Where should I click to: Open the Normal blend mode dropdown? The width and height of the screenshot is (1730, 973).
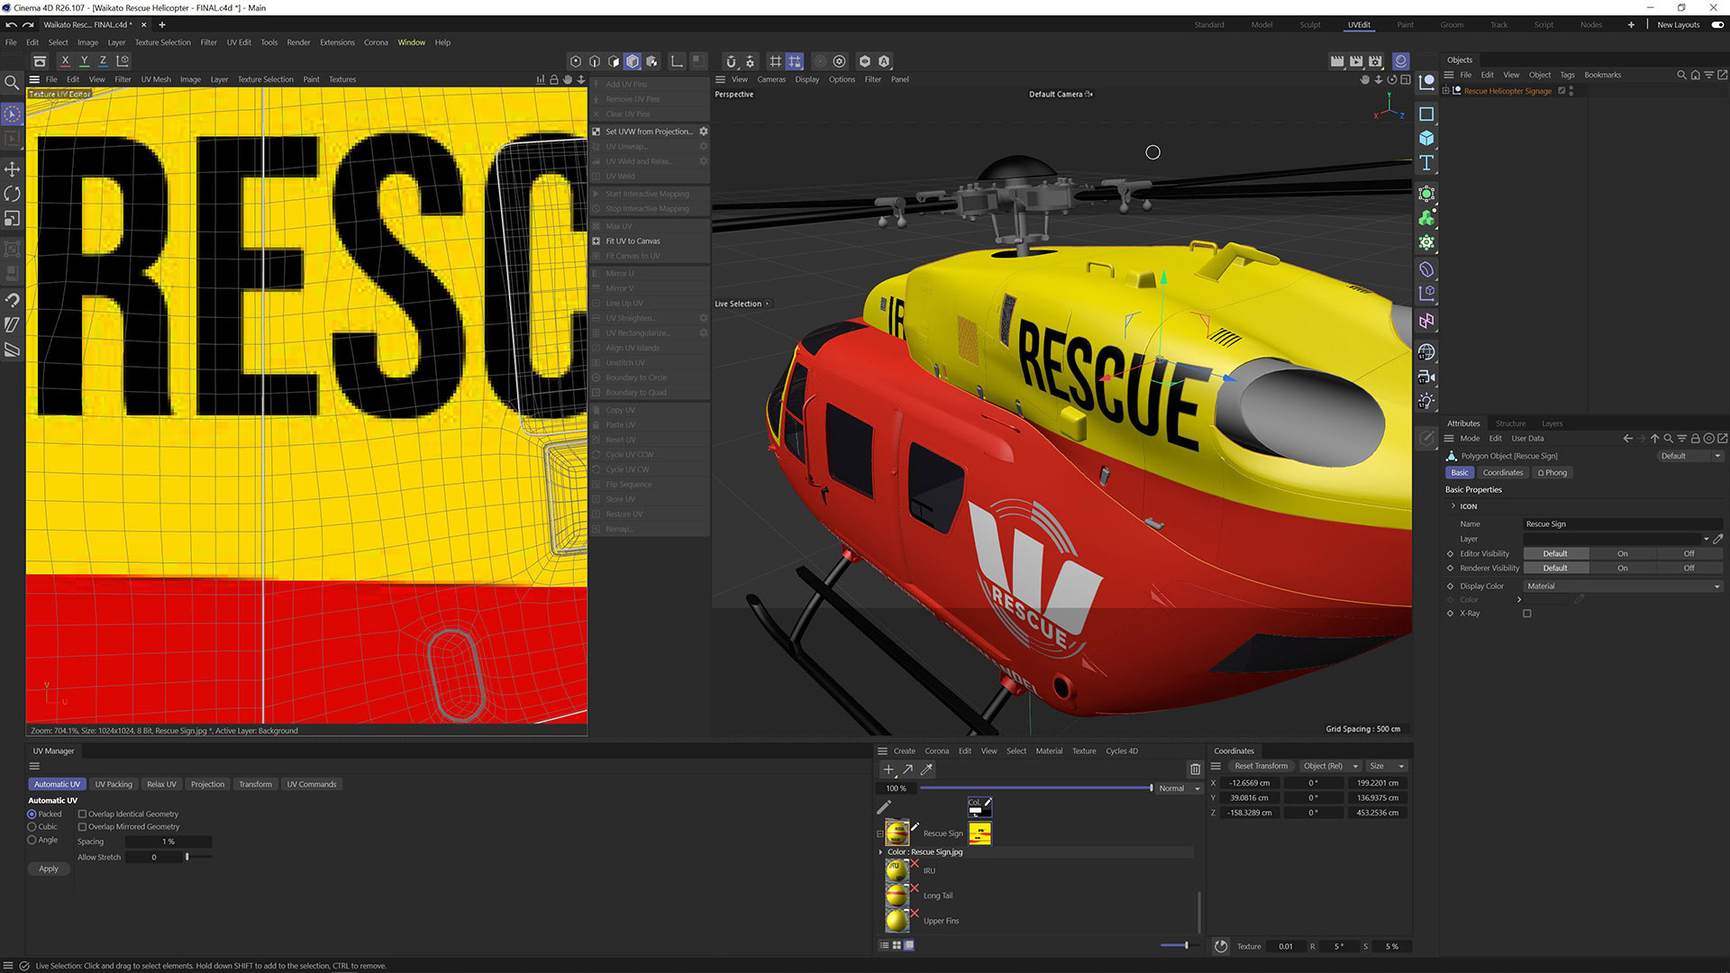coord(1179,788)
